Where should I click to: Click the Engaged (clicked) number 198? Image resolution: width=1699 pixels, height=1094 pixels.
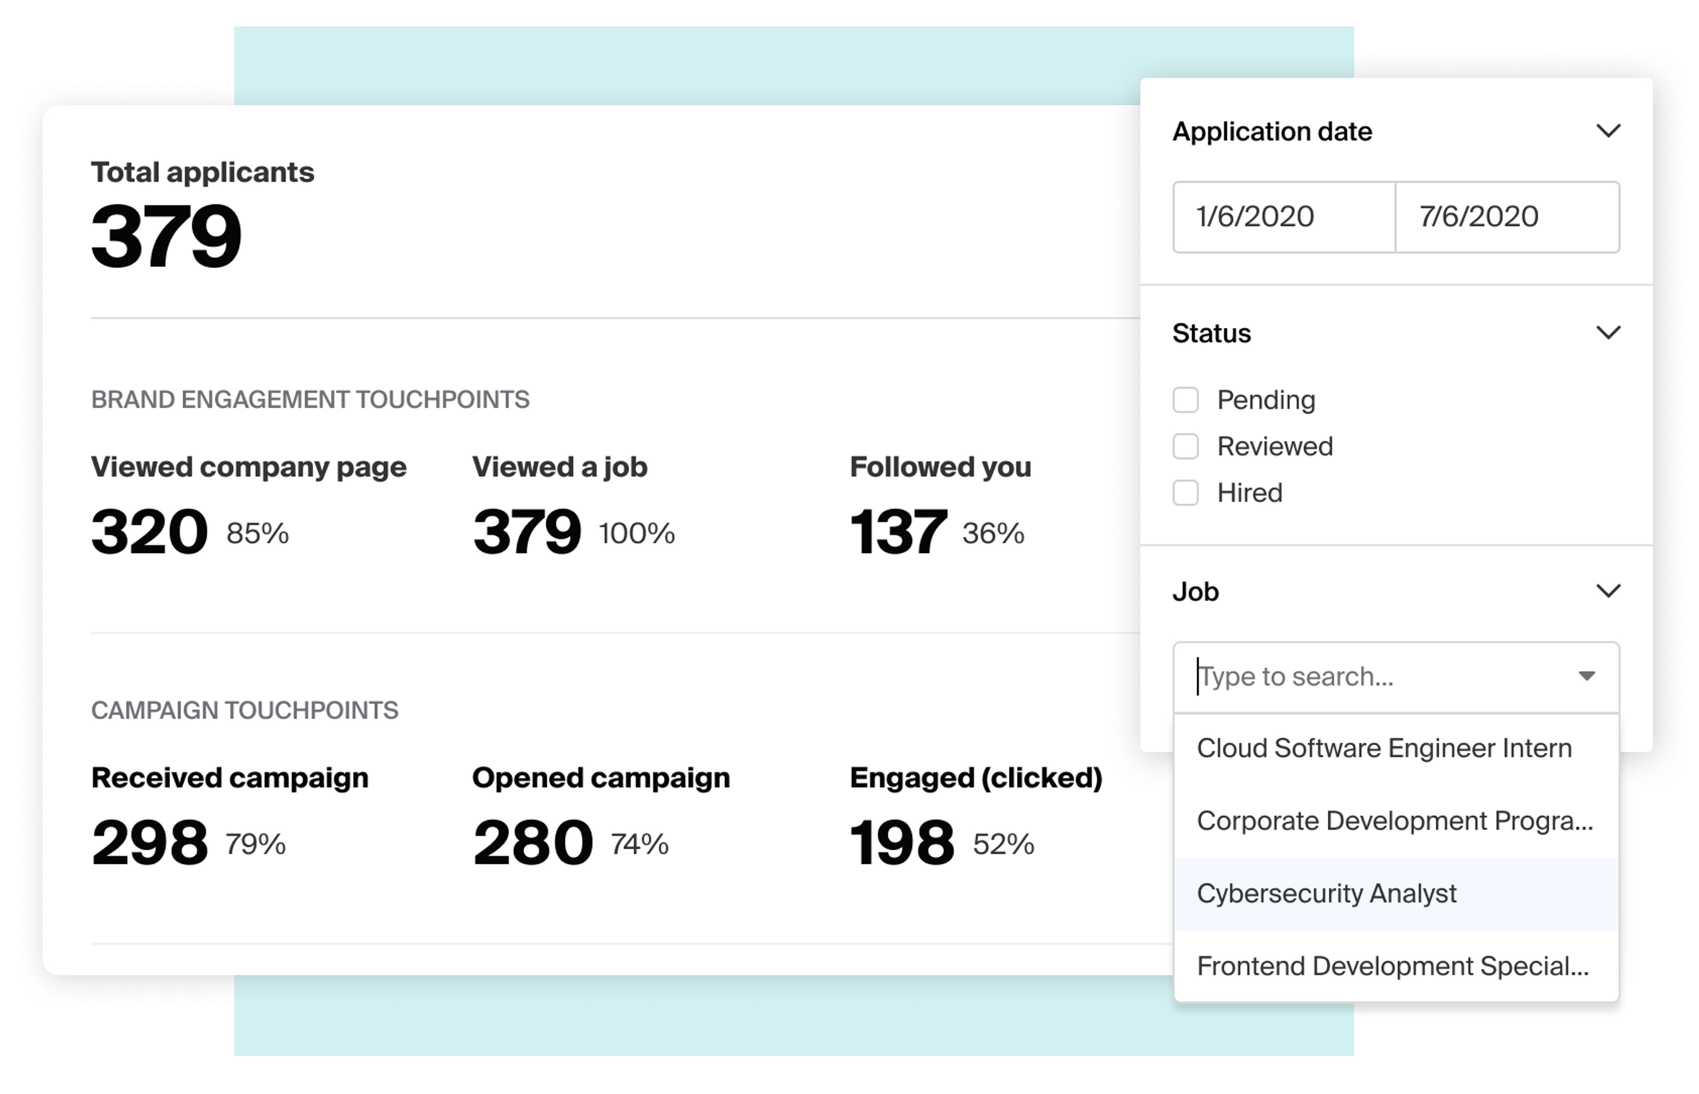(902, 843)
